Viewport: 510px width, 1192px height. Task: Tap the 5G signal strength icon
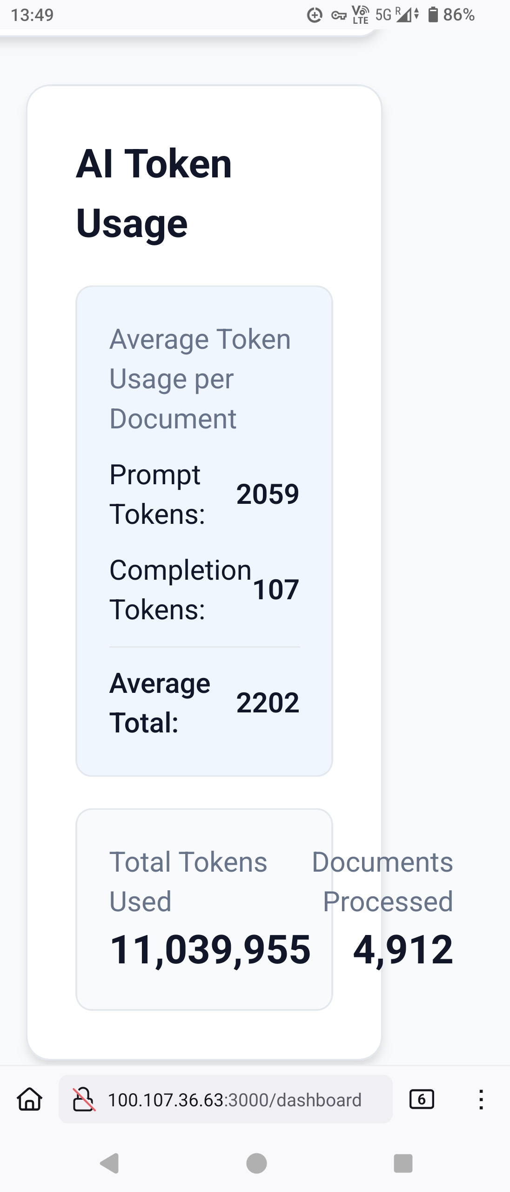pos(404,15)
